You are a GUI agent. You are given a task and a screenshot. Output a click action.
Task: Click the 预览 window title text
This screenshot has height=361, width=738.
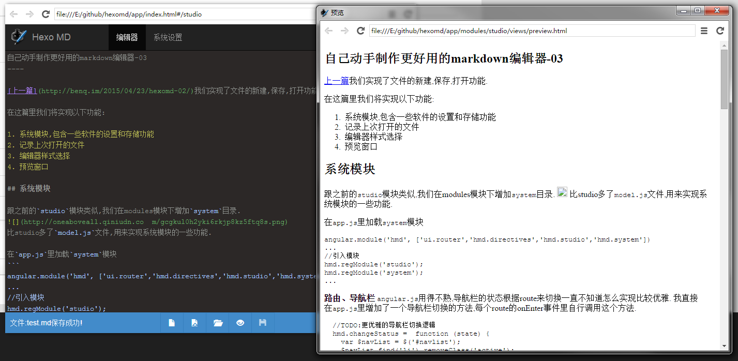337,12
